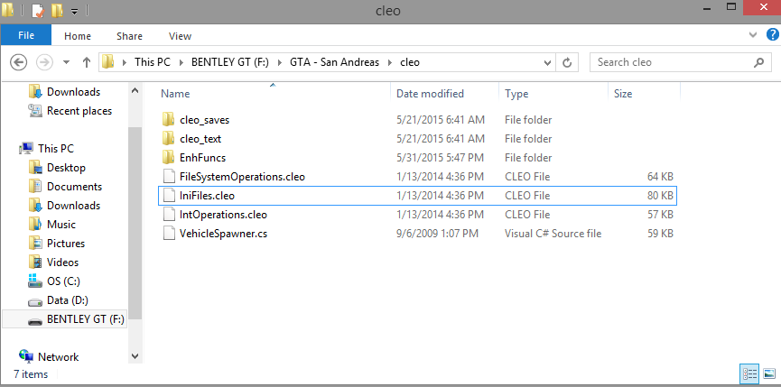Open the recent locations dropdown arrow
781x387 pixels.
click(67, 62)
